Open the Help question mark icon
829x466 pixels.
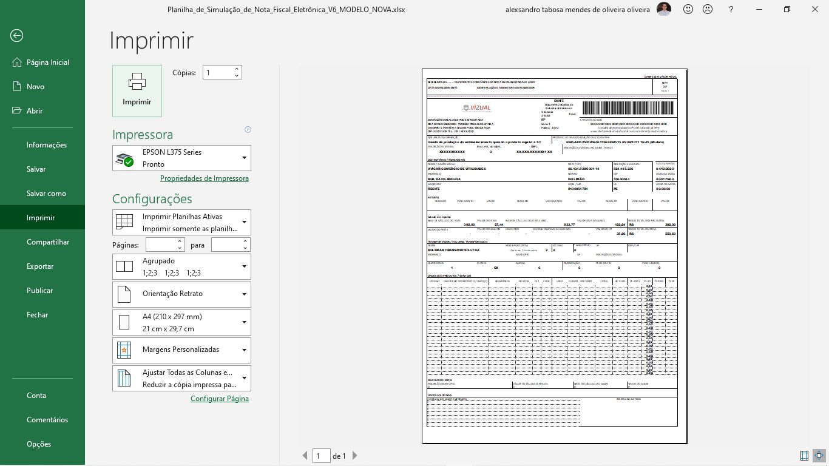click(731, 10)
